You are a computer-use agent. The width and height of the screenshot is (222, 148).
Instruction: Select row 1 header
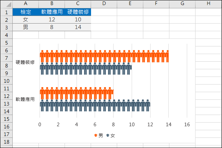click(7, 12)
